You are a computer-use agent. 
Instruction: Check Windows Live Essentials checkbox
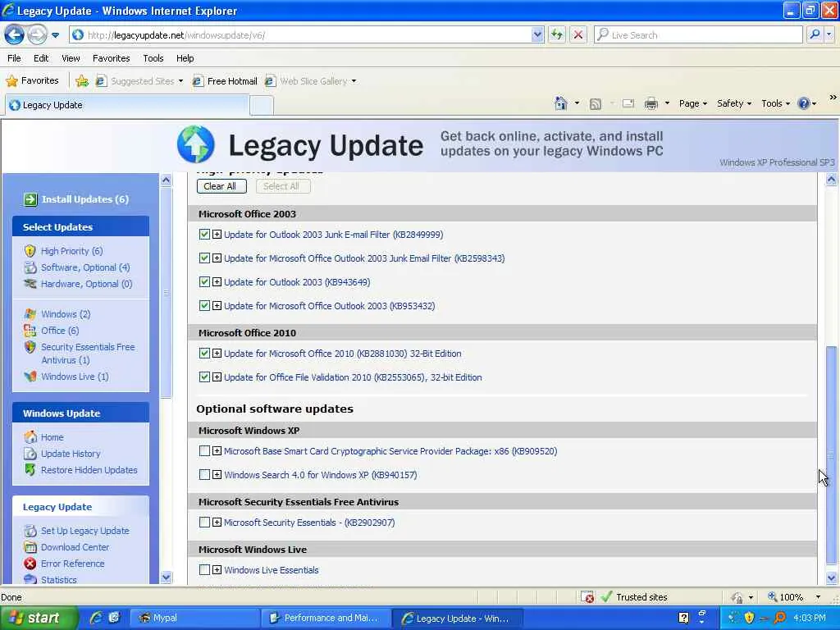204,569
